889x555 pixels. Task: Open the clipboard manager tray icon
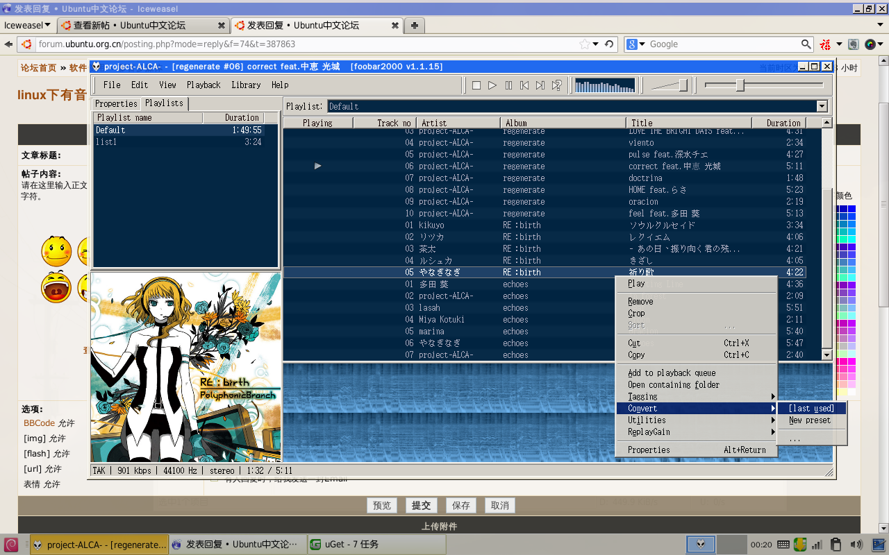836,545
